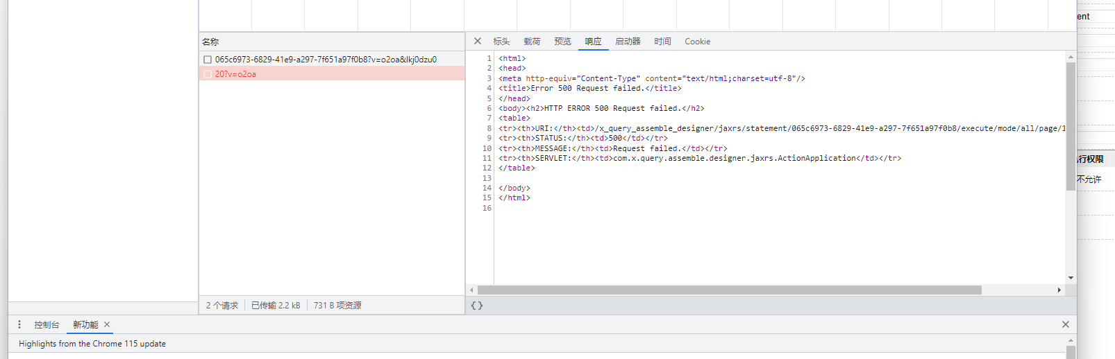The height and width of the screenshot is (359, 1115).
Task: Click the document icon beside request 065c6973
Action: [x=208, y=60]
